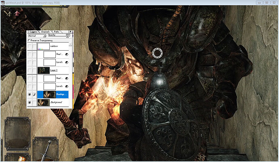
Task: Open the Layers palette flyout menu arrow
Action: (70, 32)
